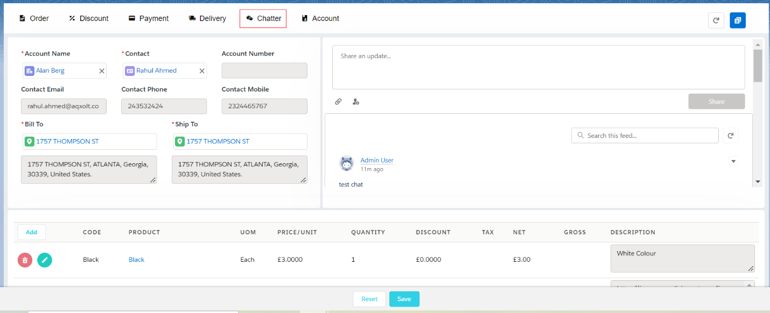770x313 pixels.
Task: Click the Contact Email field
Action: pos(64,106)
